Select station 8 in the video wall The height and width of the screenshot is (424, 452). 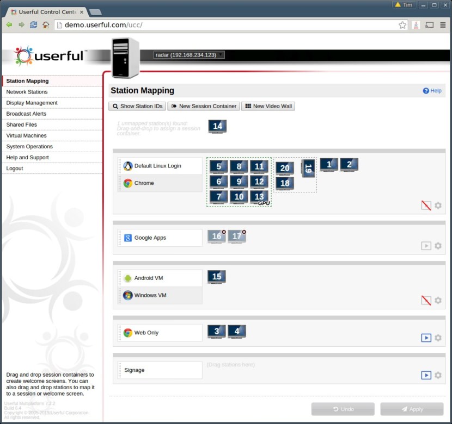coord(239,166)
